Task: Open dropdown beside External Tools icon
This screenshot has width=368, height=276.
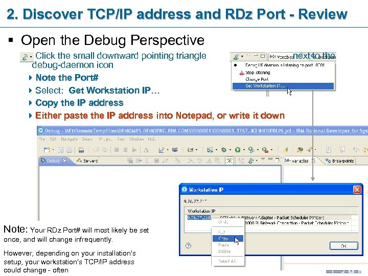Action: click(x=271, y=150)
